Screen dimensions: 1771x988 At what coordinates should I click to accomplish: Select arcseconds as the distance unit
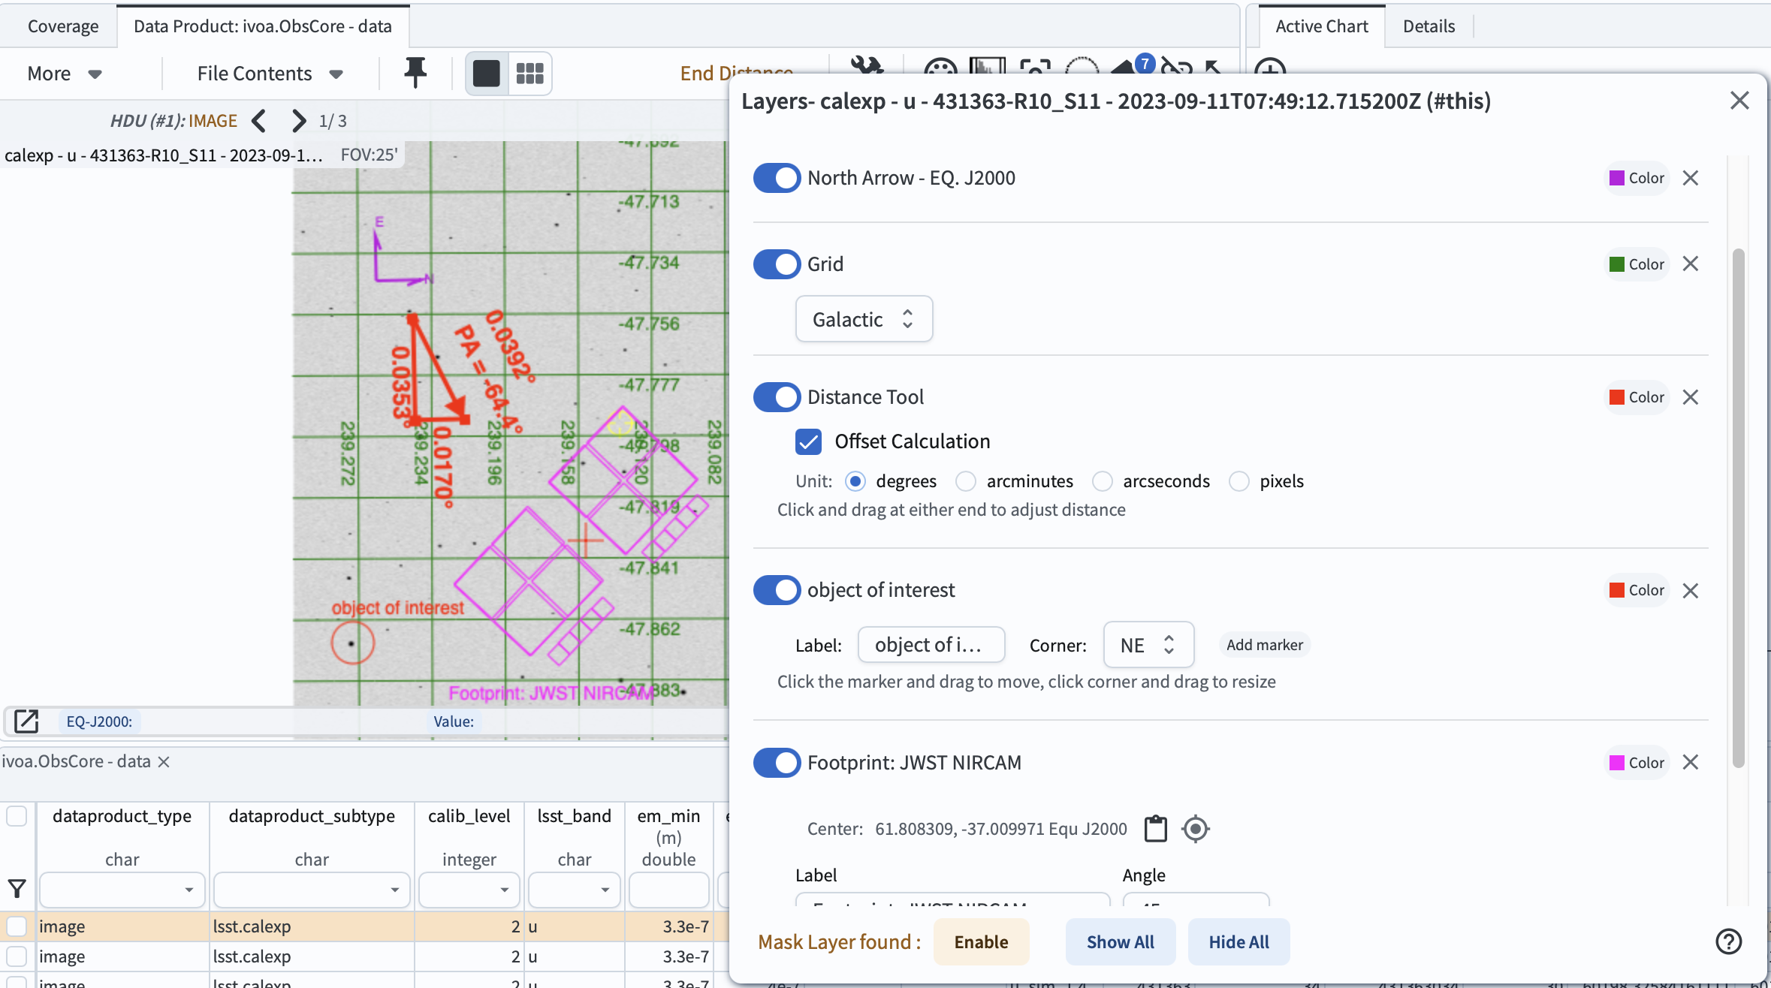(x=1102, y=481)
